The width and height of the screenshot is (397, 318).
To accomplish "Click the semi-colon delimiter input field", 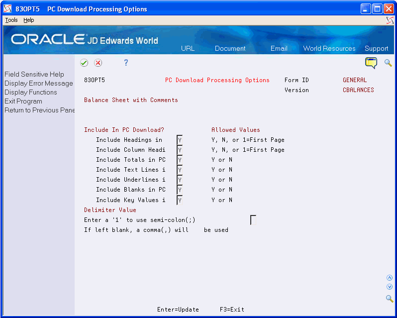I will point(253,220).
